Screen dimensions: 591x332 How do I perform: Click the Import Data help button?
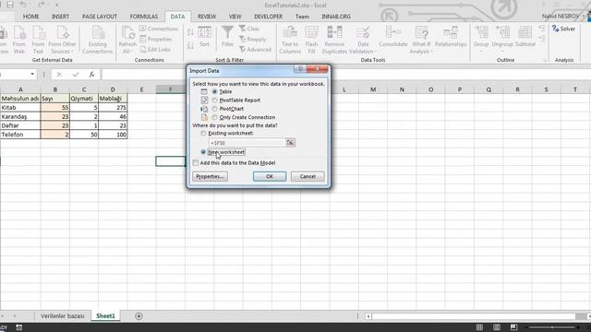coord(300,69)
